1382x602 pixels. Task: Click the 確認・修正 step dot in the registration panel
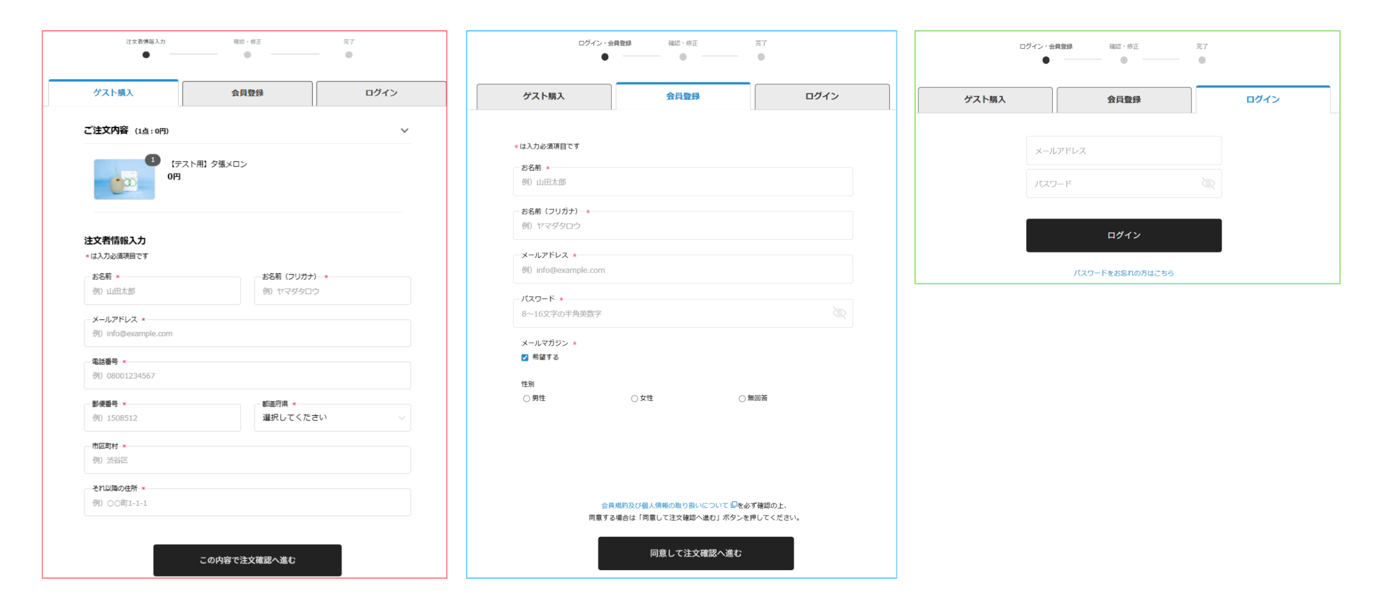pyautogui.click(x=682, y=57)
